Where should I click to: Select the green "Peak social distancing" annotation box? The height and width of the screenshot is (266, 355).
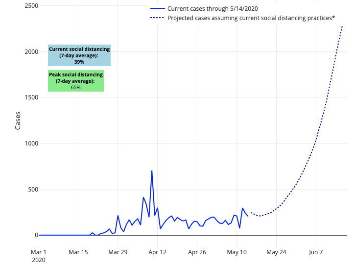click(x=76, y=81)
